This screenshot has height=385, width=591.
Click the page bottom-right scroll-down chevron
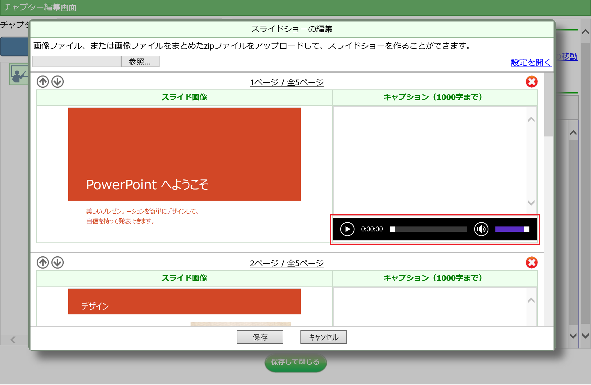[x=585, y=336]
